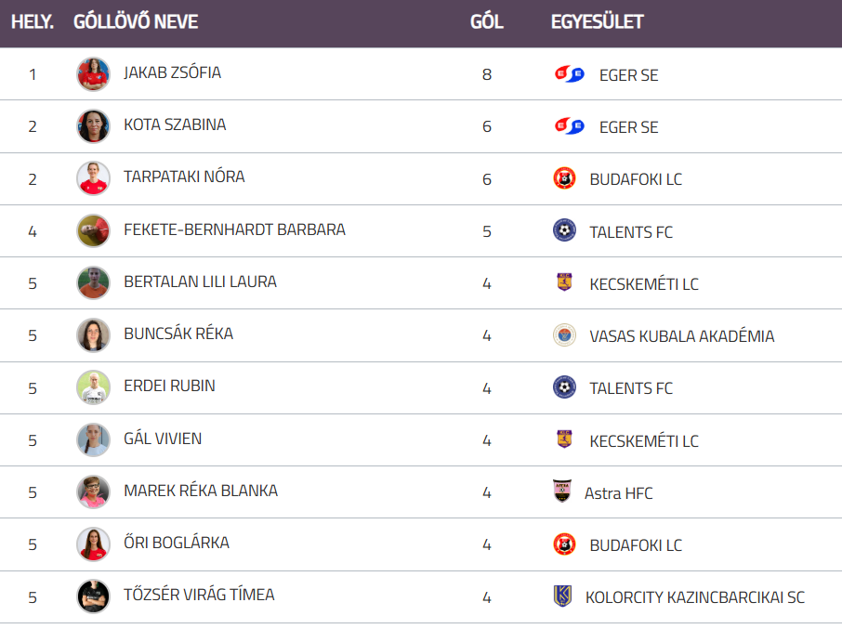Screen dimensions: 842x629
Task: Open Buncsák Réka's player page
Action: 178,334
